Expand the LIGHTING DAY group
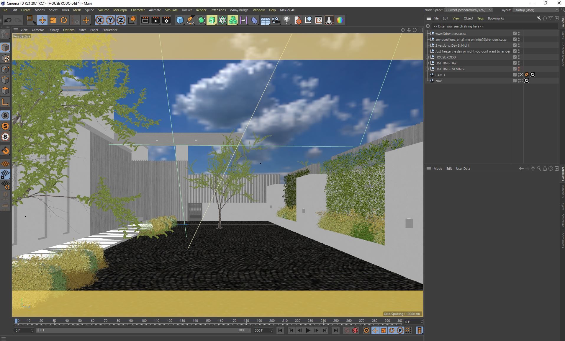Screen dimensions: 565x341 (428, 63)
